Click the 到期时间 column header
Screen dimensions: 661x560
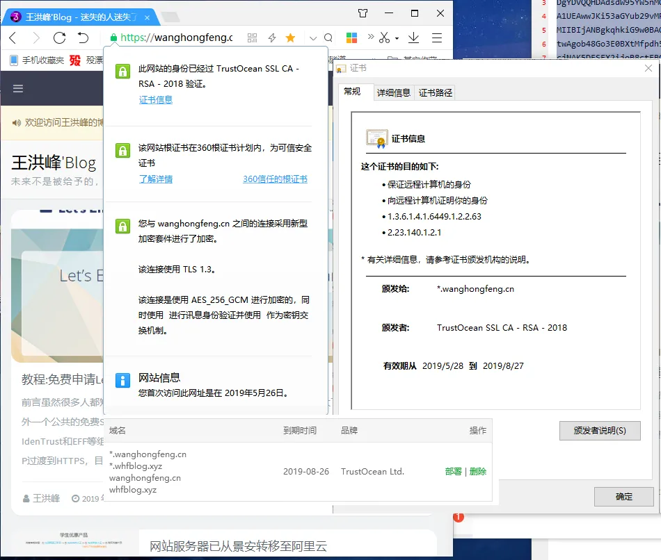(x=300, y=430)
